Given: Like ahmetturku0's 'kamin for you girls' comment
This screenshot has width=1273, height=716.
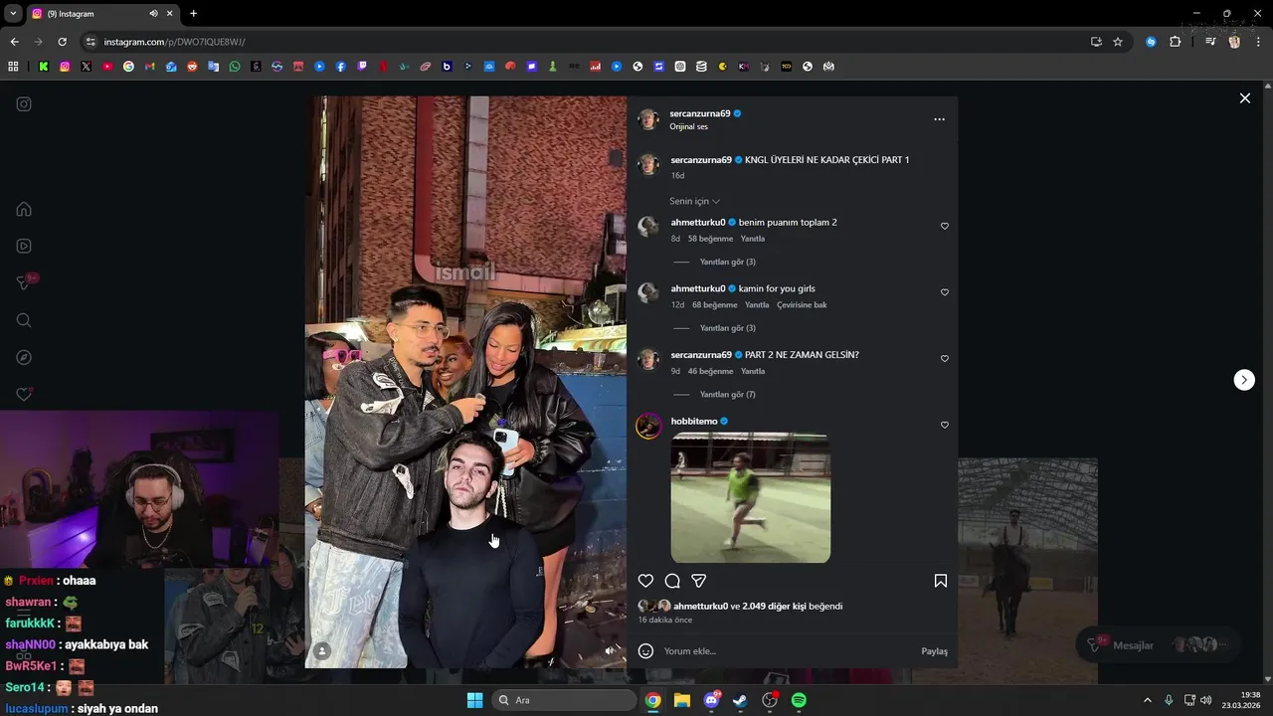Looking at the screenshot, I should [x=945, y=292].
